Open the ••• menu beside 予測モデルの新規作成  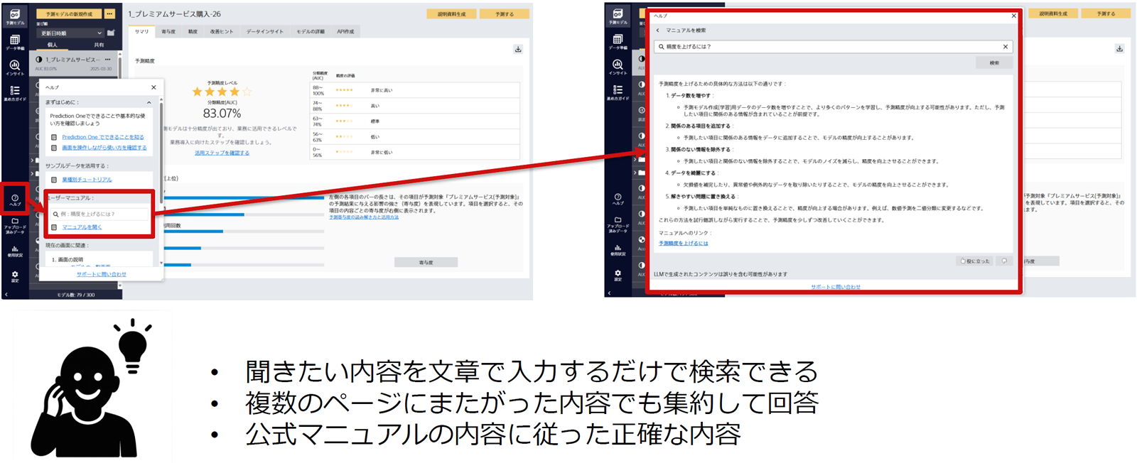click(109, 14)
